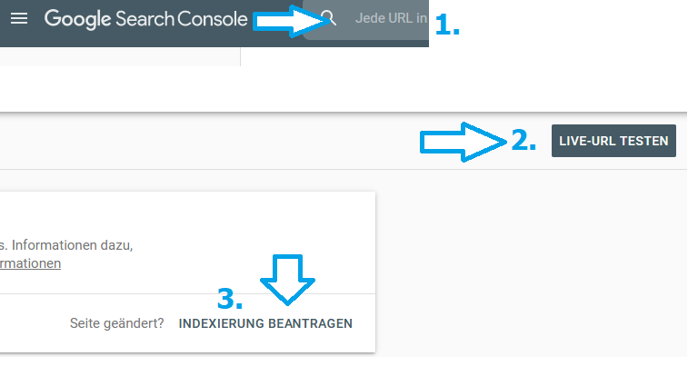
Task: Click blue arrow pointing at search icon
Action: click(284, 19)
